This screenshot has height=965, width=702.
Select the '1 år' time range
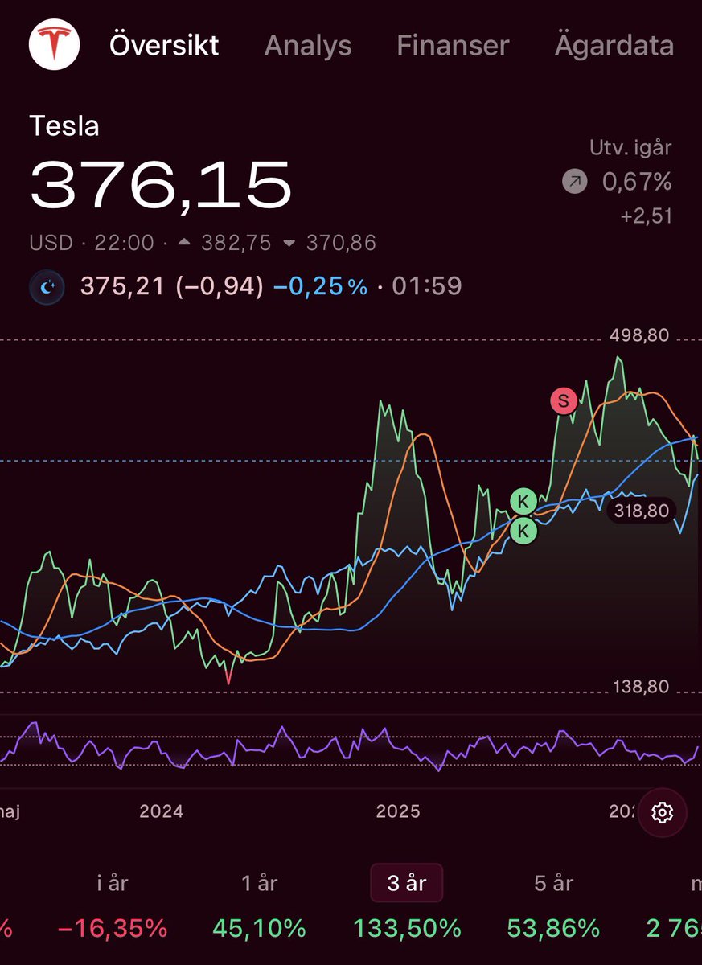259,883
